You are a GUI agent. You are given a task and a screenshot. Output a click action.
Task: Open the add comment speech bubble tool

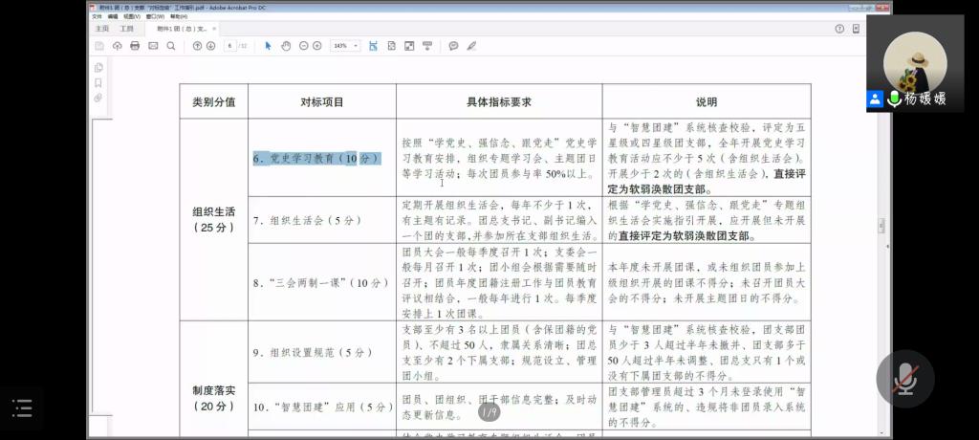coord(453,46)
